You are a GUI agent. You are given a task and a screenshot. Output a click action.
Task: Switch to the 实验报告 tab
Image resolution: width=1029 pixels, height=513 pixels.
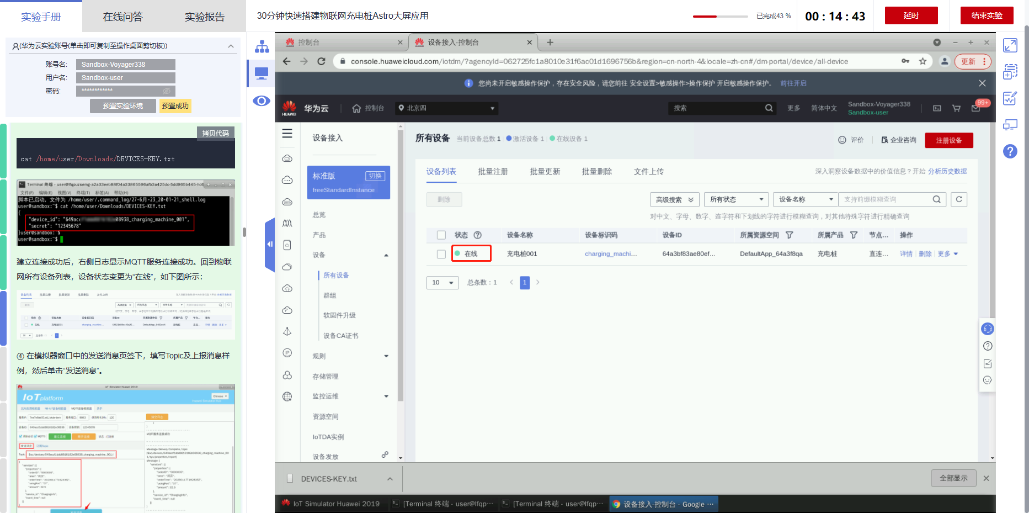click(205, 17)
